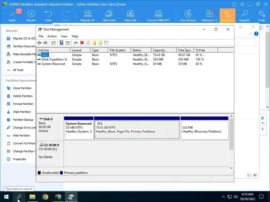Open Disk Management help icon
Viewport: 270px width, 202px height.
coord(61,43)
